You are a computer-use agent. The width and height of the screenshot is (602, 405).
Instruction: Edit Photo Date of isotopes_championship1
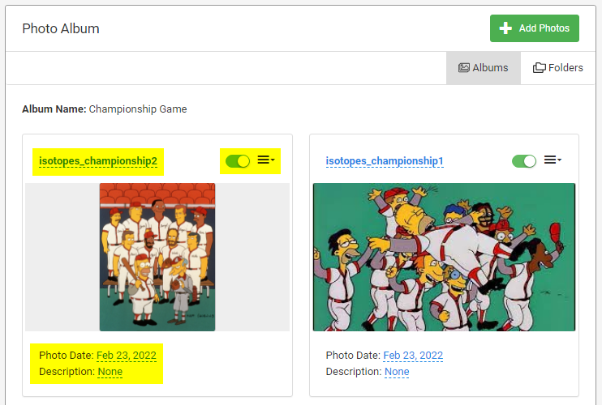point(413,356)
